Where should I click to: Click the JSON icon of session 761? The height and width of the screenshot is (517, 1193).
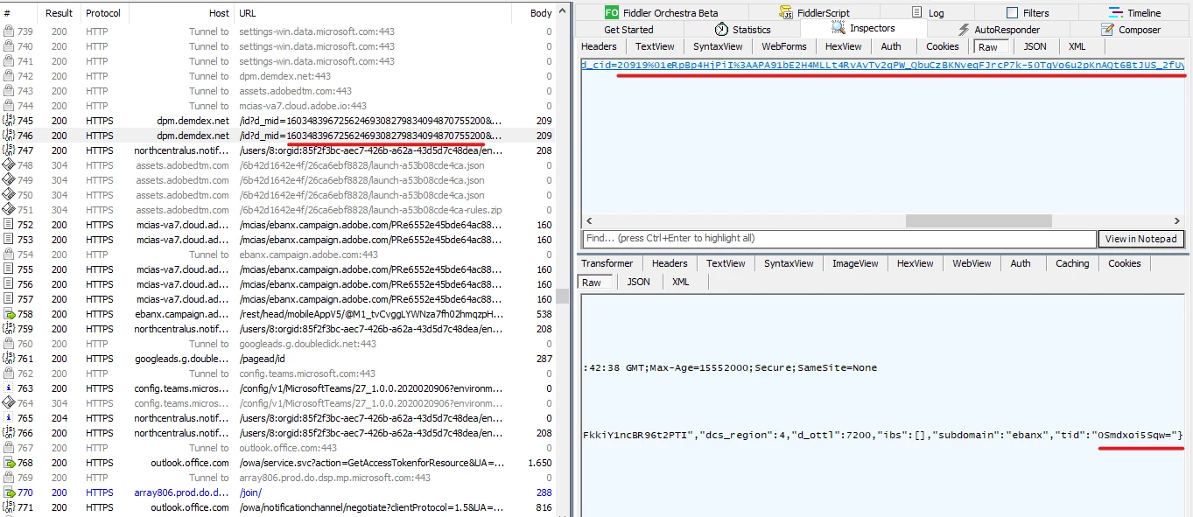click(x=9, y=359)
